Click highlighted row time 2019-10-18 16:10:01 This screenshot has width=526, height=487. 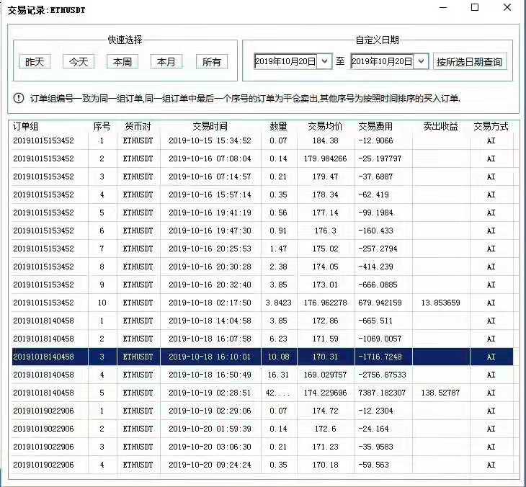[210, 357]
